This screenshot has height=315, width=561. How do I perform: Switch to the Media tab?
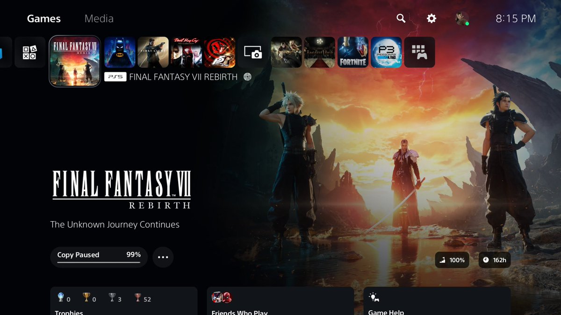coord(99,19)
